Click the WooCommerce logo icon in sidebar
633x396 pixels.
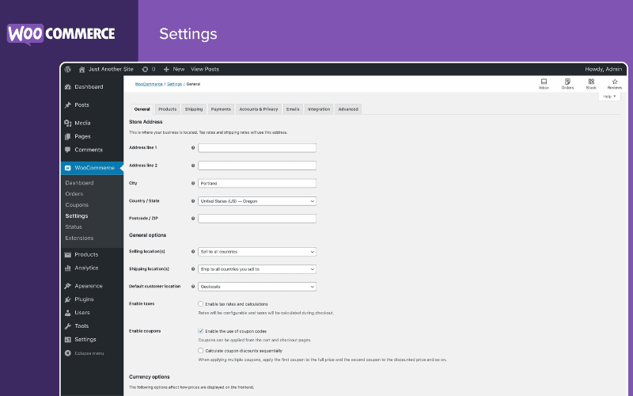(x=68, y=168)
